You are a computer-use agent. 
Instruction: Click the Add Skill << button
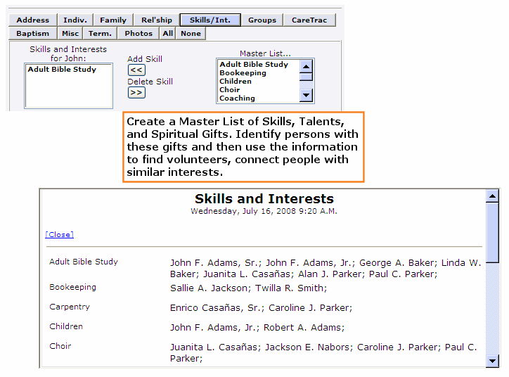click(136, 70)
